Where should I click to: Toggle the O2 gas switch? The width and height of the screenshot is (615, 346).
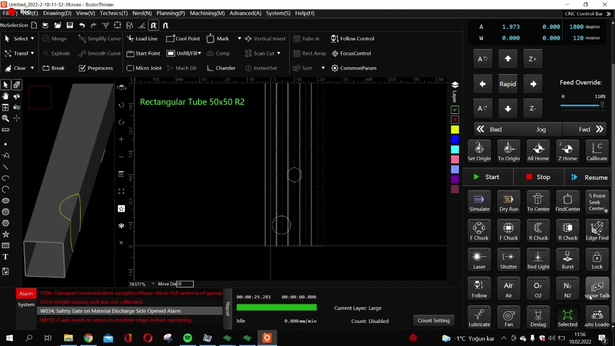pos(538,288)
